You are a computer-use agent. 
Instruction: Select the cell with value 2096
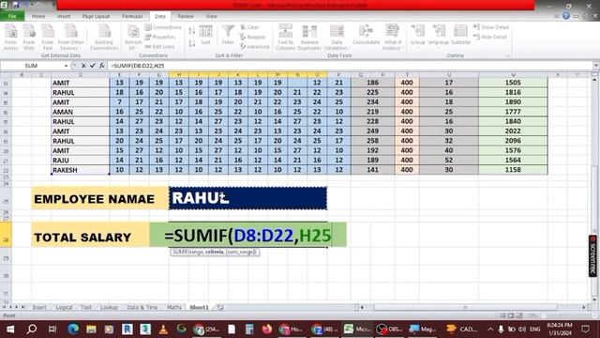[513, 141]
